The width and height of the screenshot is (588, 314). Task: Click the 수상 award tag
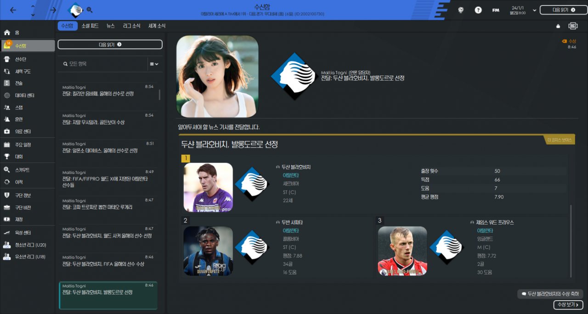pos(569,41)
